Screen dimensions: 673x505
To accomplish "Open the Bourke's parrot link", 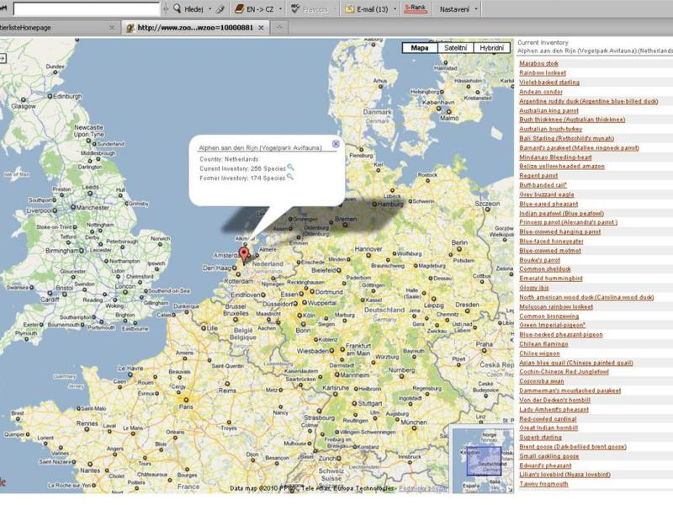I will (x=539, y=260).
